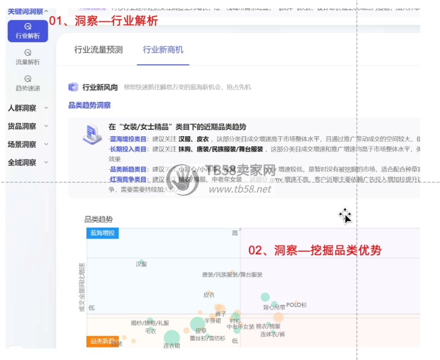Open the 流量解析 sidebar icon
Viewport: 440px width, 360px height.
(x=28, y=57)
